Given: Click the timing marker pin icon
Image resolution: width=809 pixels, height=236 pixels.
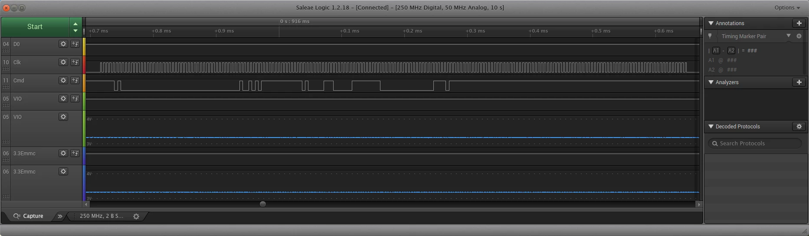Looking at the screenshot, I should (x=710, y=36).
